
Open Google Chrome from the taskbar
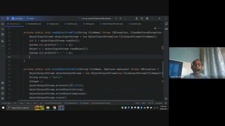[54, 108]
